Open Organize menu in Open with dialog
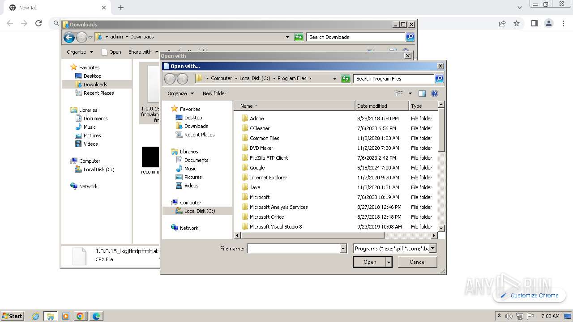The image size is (573, 322). tap(180, 93)
